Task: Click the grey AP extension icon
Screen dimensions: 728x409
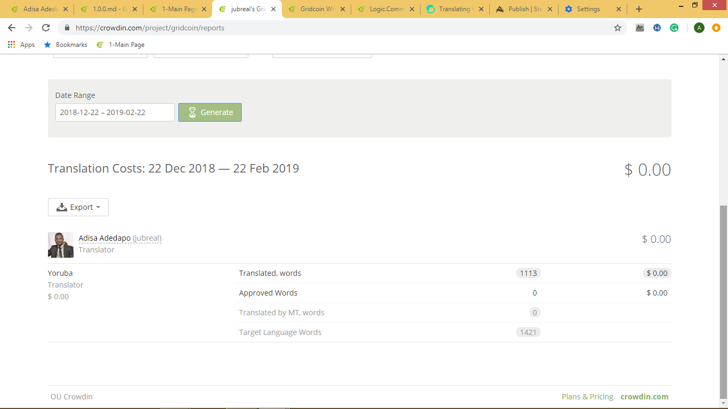Action: tap(640, 28)
